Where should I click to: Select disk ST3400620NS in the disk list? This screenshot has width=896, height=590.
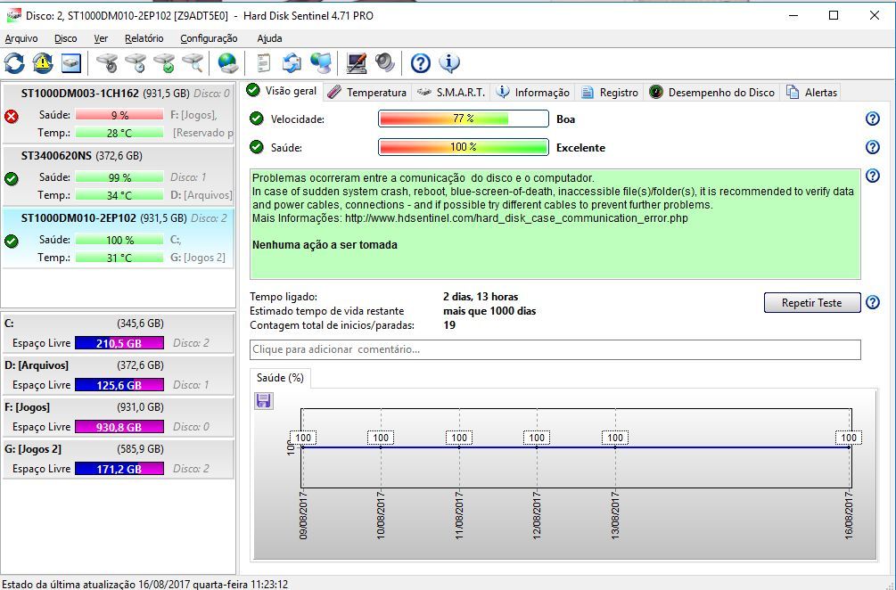click(119, 176)
